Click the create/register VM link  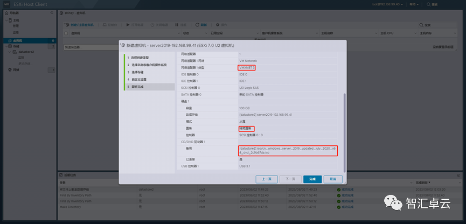[82, 25]
